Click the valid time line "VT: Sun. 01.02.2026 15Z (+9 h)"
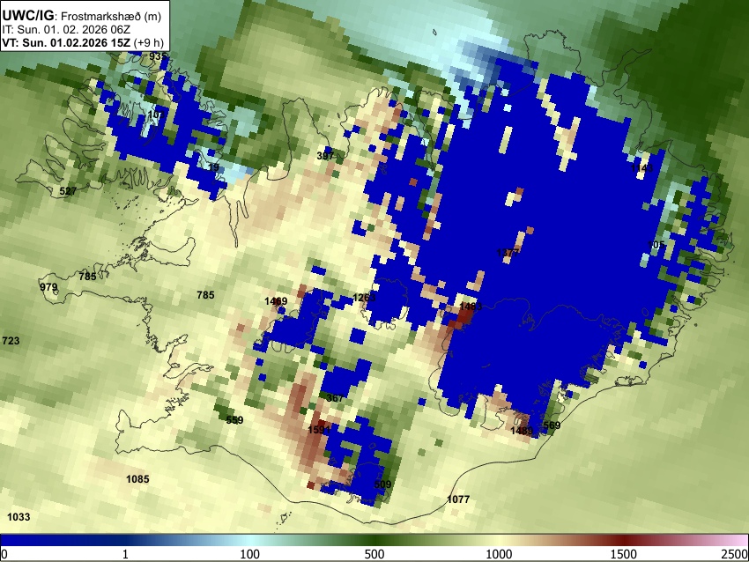This screenshot has width=749, height=562. point(83,42)
